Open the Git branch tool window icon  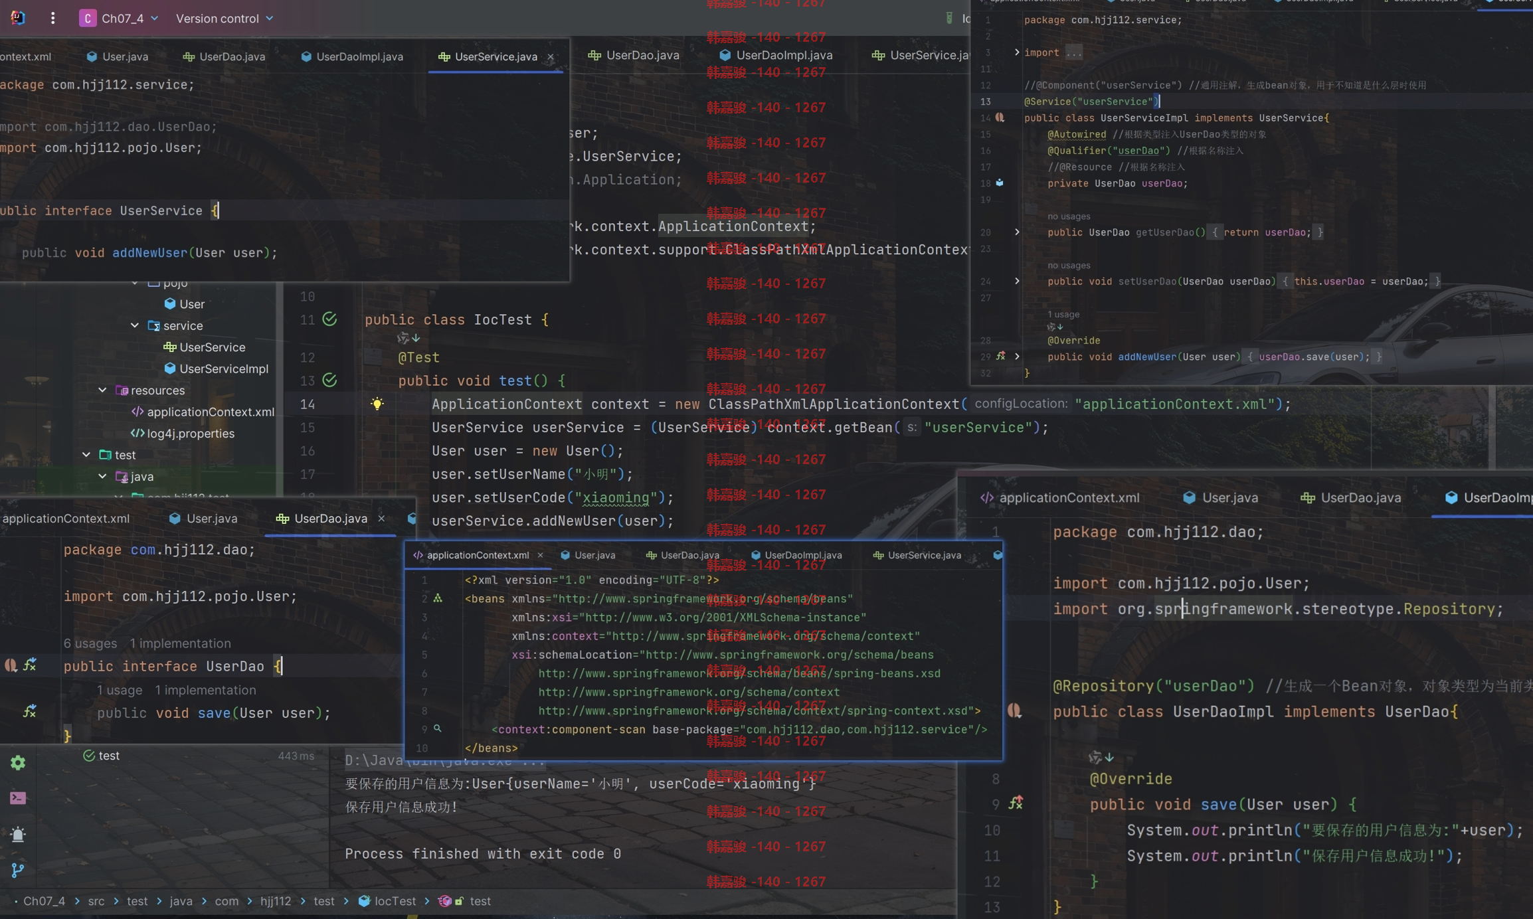click(x=18, y=870)
